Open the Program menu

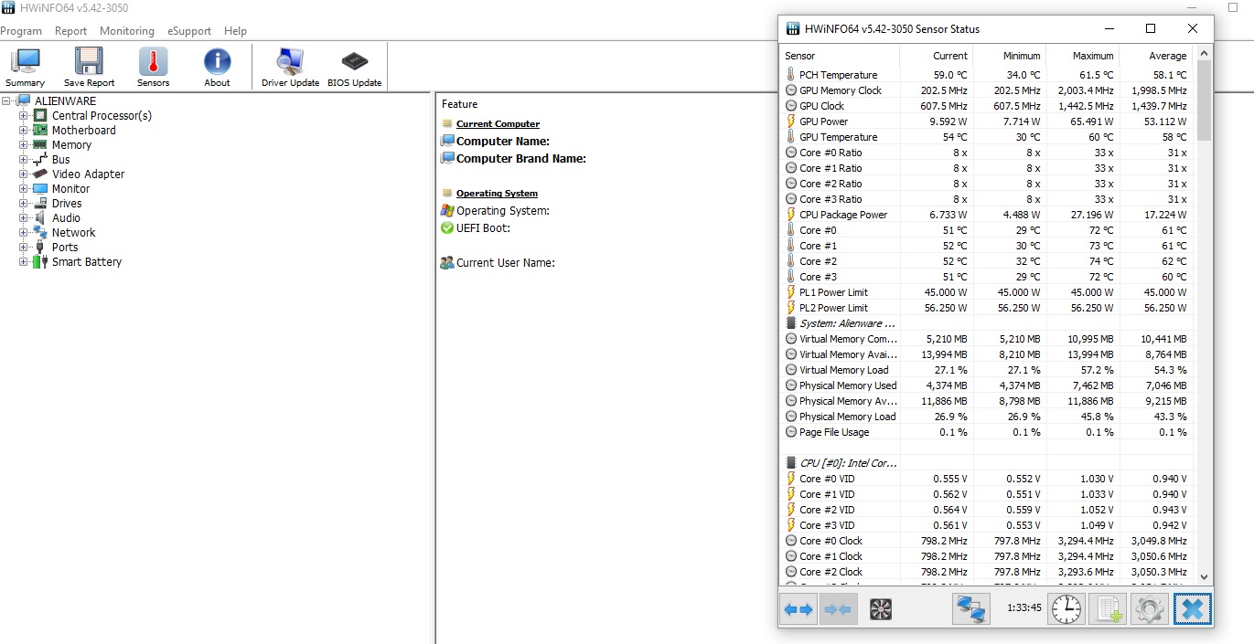click(20, 31)
